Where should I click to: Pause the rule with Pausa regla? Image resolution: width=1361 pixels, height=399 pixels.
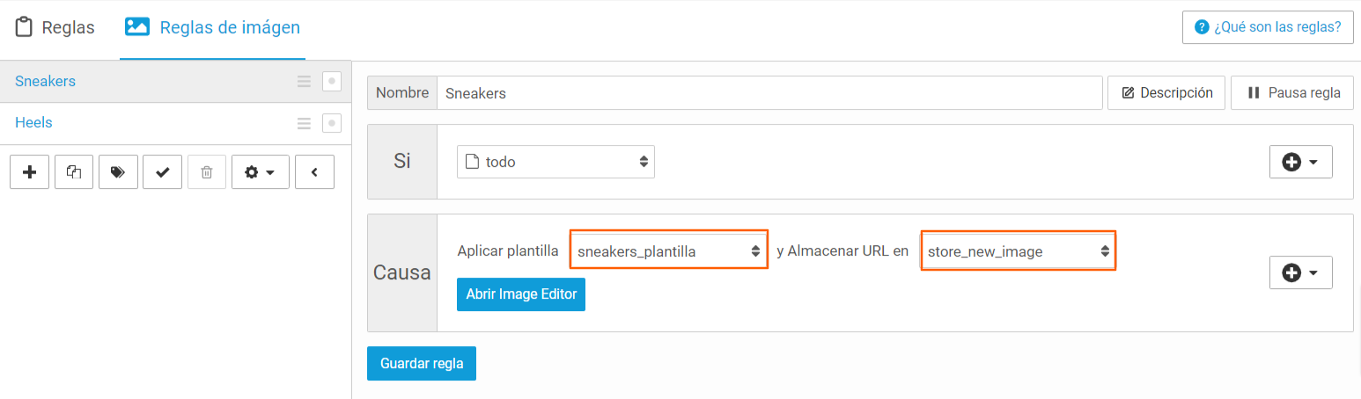[x=1291, y=93]
